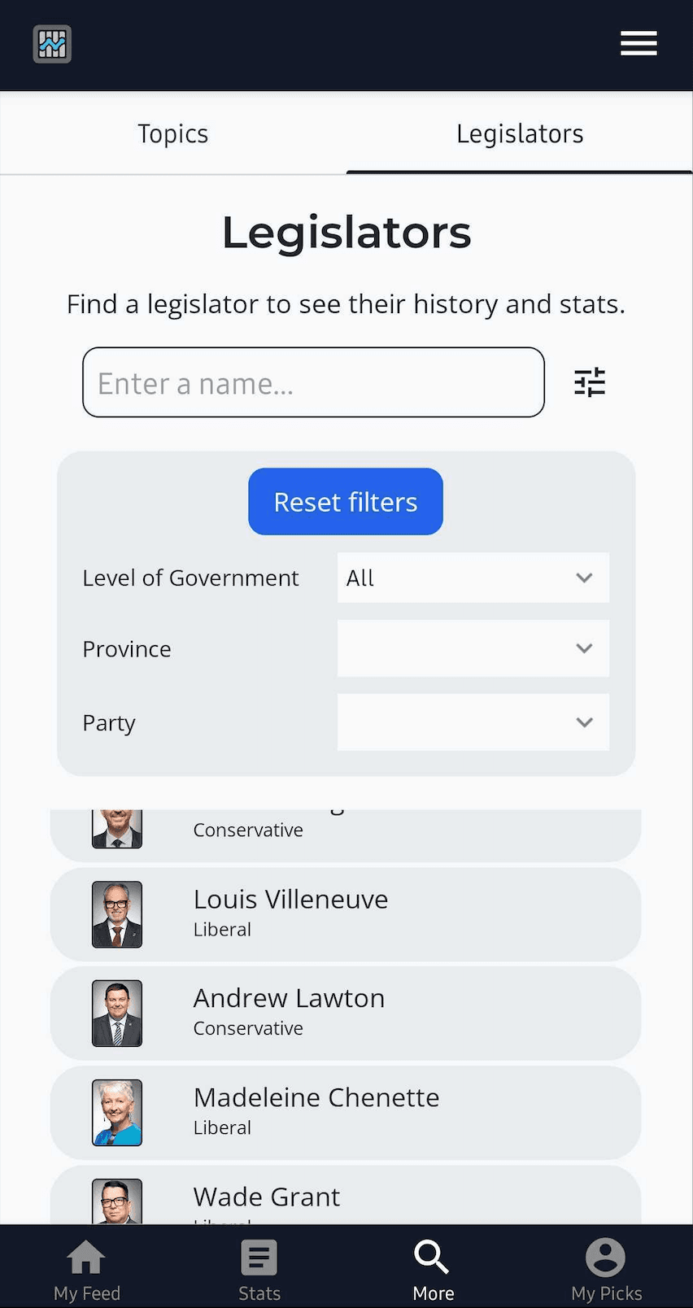Open the Stats page icon
The image size is (693, 1308).
(x=259, y=1258)
